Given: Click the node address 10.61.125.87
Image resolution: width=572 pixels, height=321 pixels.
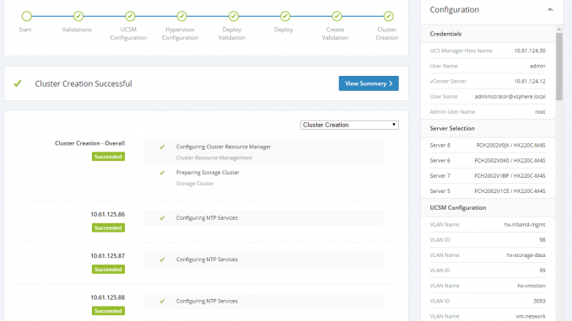Looking at the screenshot, I should pyautogui.click(x=108, y=256).
